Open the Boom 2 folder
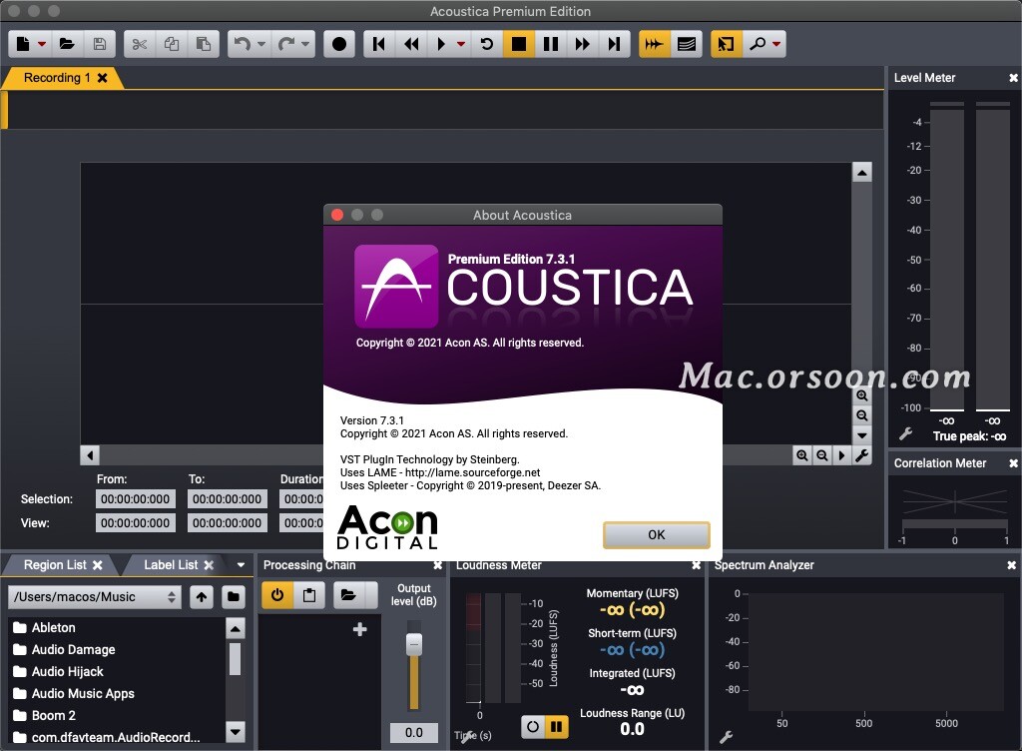1022x751 pixels. pyautogui.click(x=54, y=715)
